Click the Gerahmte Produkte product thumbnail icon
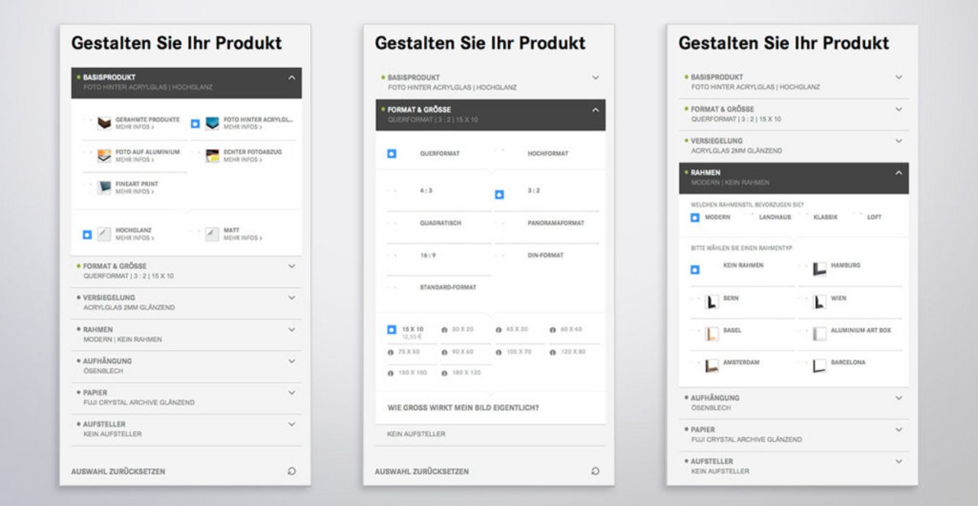This screenshot has height=506, width=978. (104, 123)
